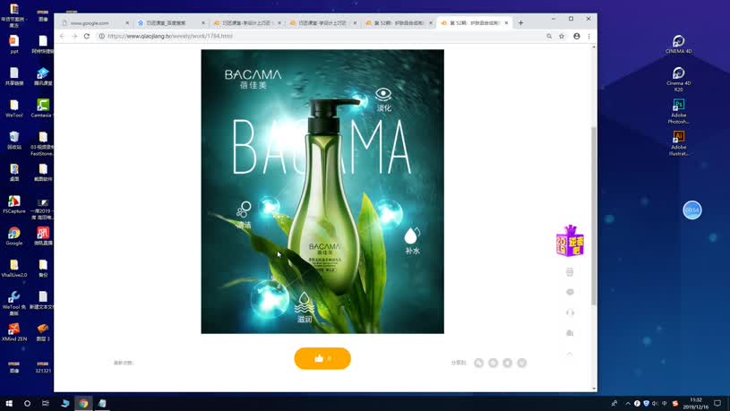Viewport: 730px width, 411px height.
Task: Click the sidebar chat bubble icon
Action: click(x=570, y=292)
